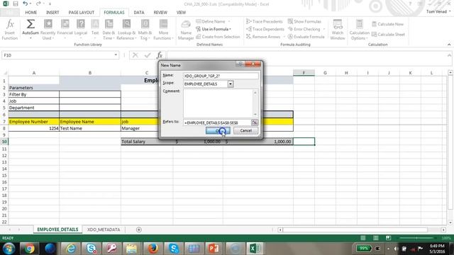Switch to the PAGE LAYOUT tab
Viewport: 454px width, 255px height.
tap(82, 13)
